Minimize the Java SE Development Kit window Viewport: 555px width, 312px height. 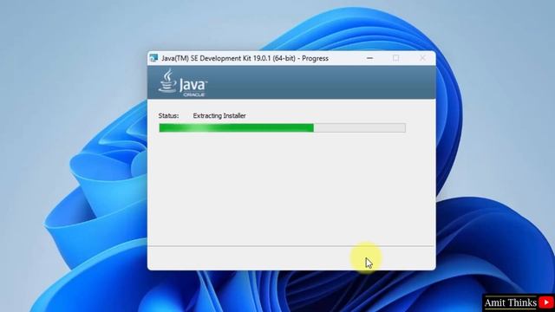point(370,58)
